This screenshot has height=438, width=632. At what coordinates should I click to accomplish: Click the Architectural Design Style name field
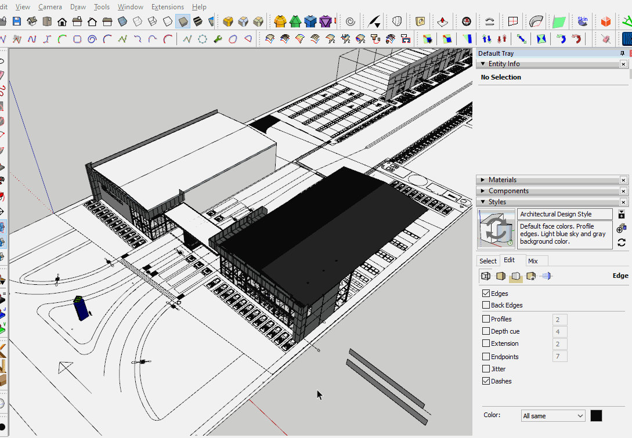564,214
